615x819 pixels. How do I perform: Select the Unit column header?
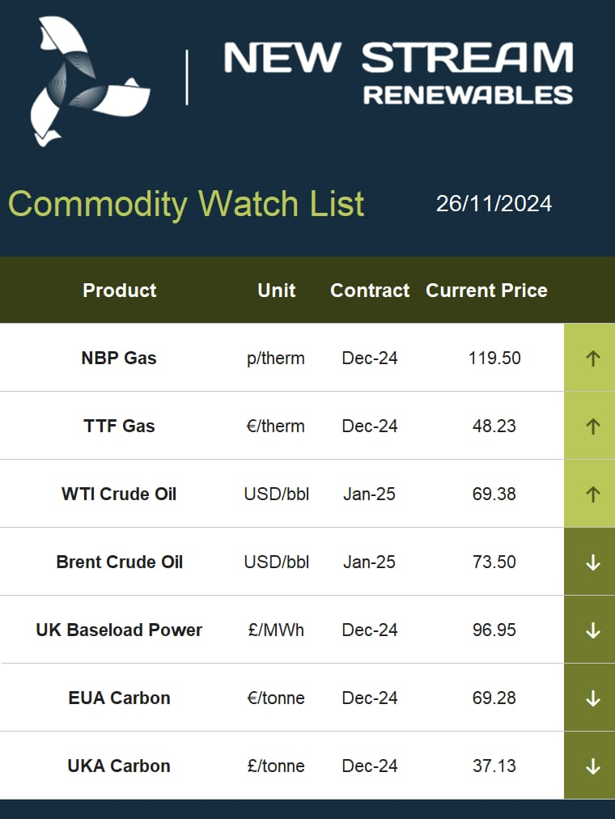coord(277,291)
